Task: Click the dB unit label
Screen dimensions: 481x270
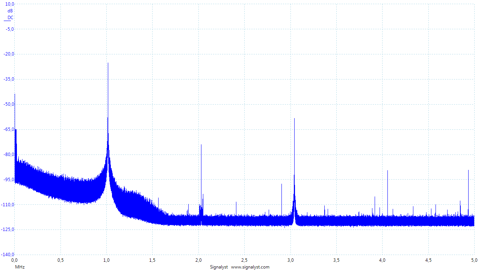Action: (11, 11)
